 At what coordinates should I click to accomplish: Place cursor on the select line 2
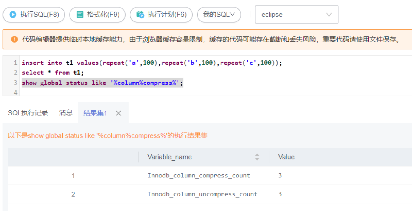click(x=53, y=73)
